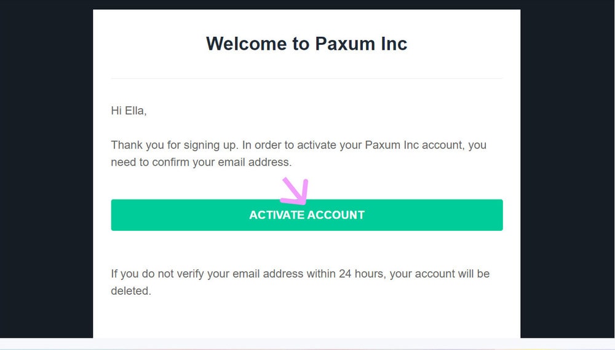
Task: Click the "Hi Ella," greeting text
Action: pyautogui.click(x=129, y=111)
